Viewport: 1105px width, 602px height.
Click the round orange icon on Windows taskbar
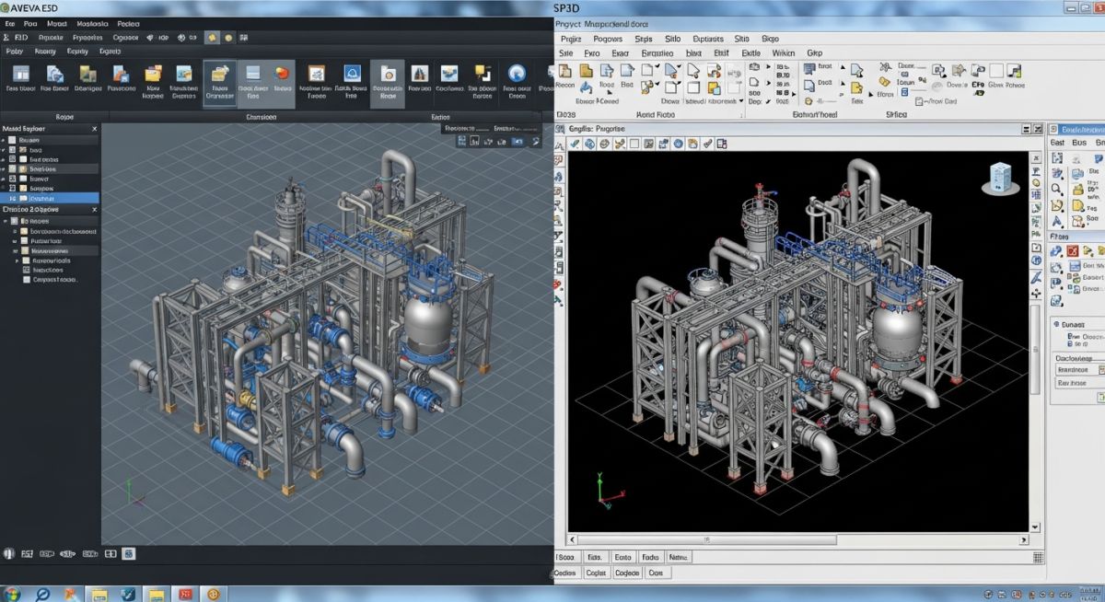[x=214, y=595]
